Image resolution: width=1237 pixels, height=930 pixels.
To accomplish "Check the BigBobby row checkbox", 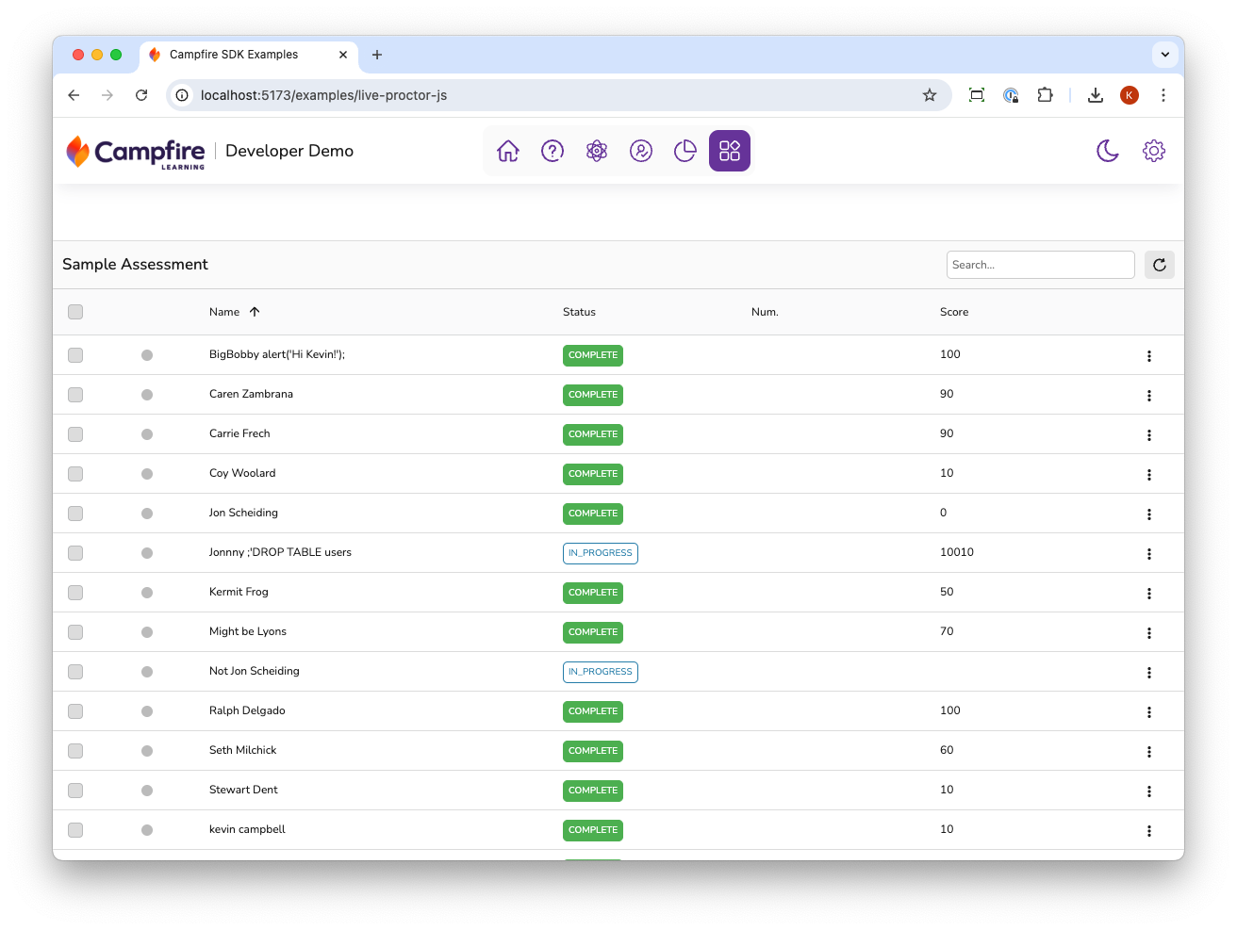I will coord(75,355).
